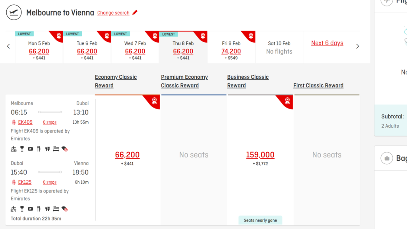Open the inflight entertainment video icon
Screen dimensions: 407x229
[30, 148]
